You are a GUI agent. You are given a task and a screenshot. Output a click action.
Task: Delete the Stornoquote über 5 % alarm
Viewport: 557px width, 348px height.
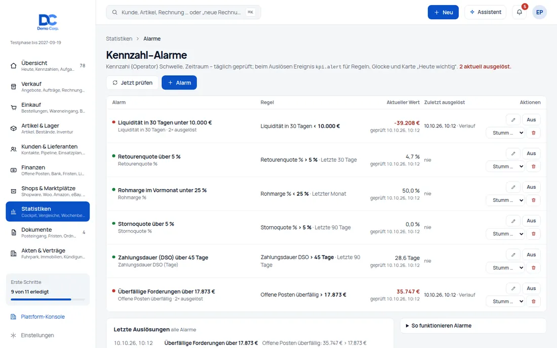pyautogui.click(x=533, y=234)
